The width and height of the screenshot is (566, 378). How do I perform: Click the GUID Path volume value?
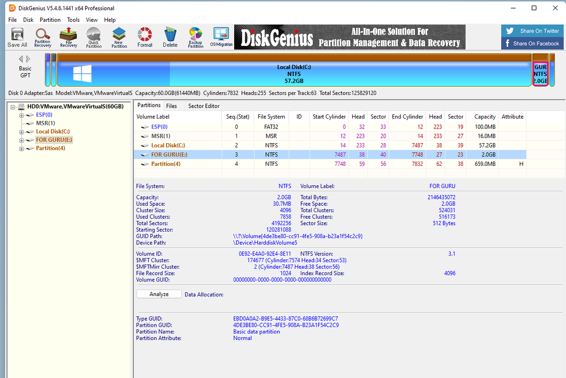(298, 236)
